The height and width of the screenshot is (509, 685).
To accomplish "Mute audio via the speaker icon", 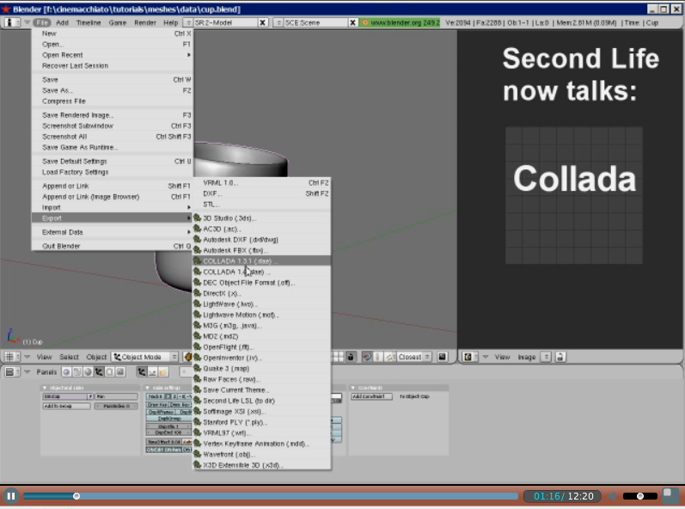I will coord(613,496).
